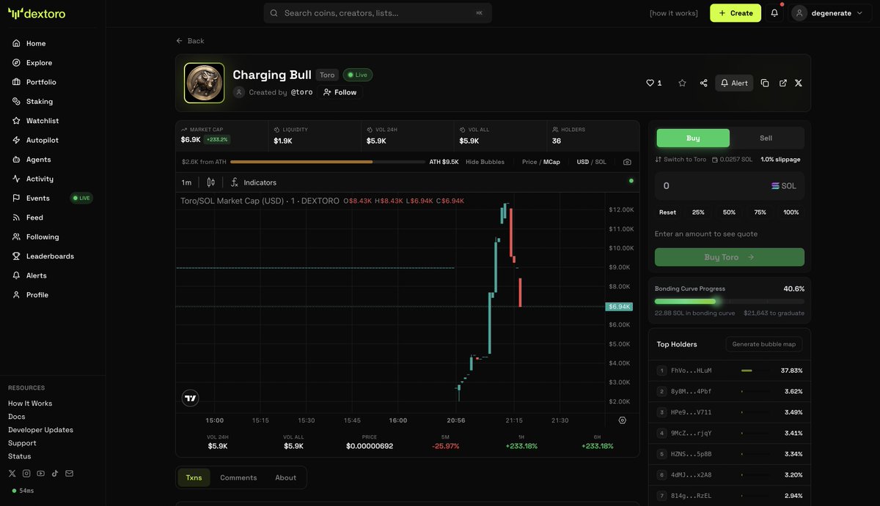Open dextoro YouTube link
The image size is (880, 506).
pos(40,473)
